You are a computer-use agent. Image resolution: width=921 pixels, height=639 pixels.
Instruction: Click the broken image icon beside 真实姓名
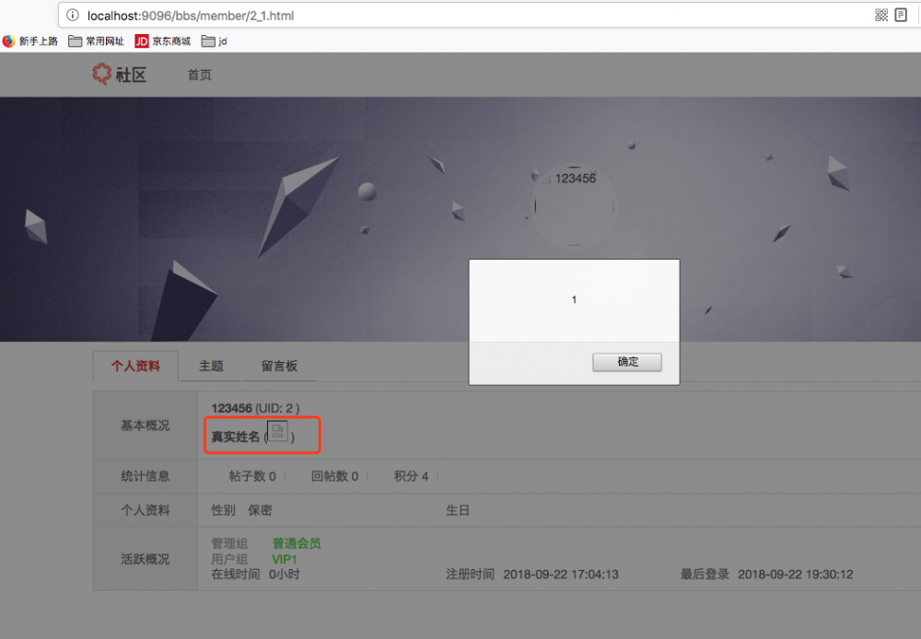pos(277,431)
